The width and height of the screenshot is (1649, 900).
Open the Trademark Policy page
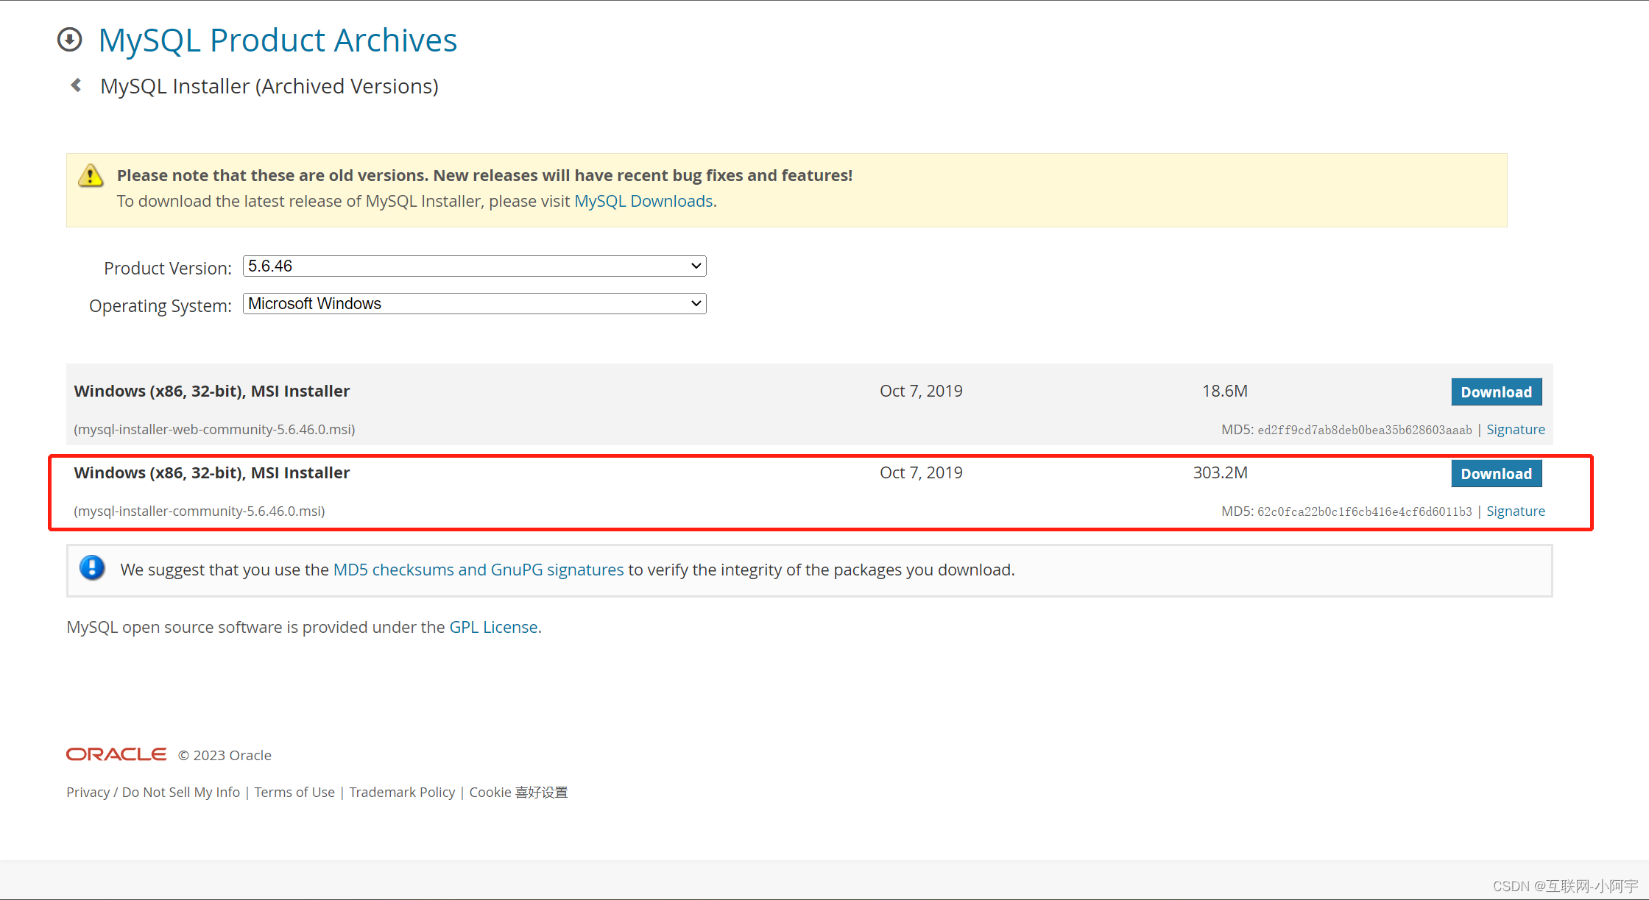coord(402,792)
